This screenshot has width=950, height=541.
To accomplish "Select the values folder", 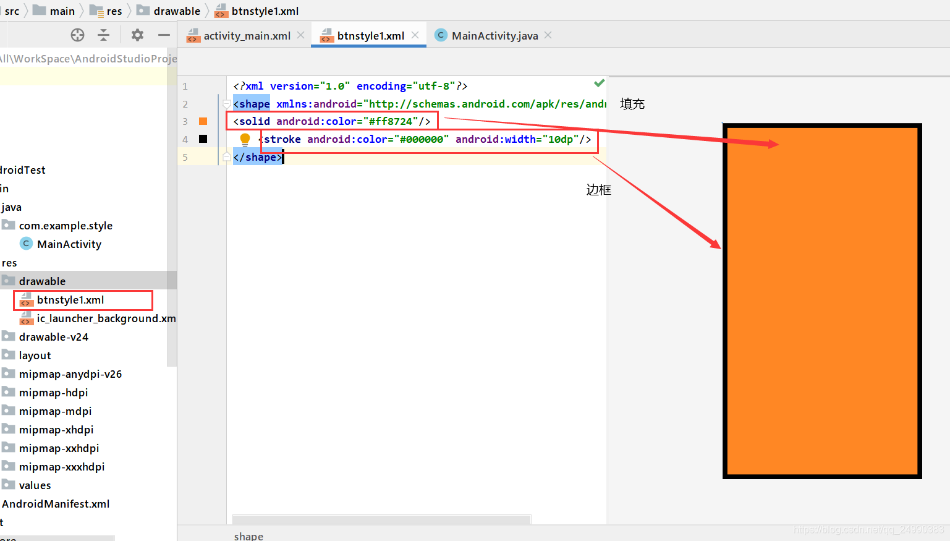I will click(35, 485).
